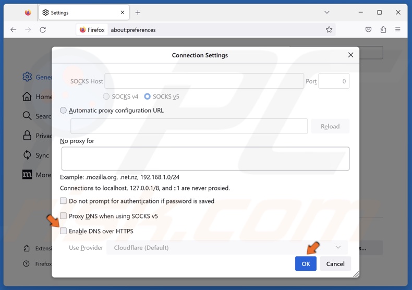412x290 pixels.
Task: Go back using the back arrow
Action: [x=14, y=30]
